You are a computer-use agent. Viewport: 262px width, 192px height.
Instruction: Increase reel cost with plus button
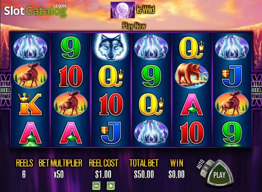[111, 186]
